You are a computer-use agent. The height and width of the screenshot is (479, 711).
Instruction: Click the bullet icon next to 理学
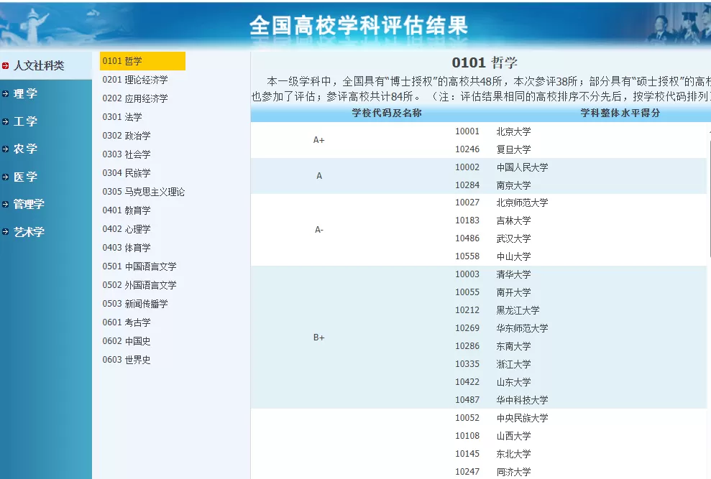click(x=6, y=93)
